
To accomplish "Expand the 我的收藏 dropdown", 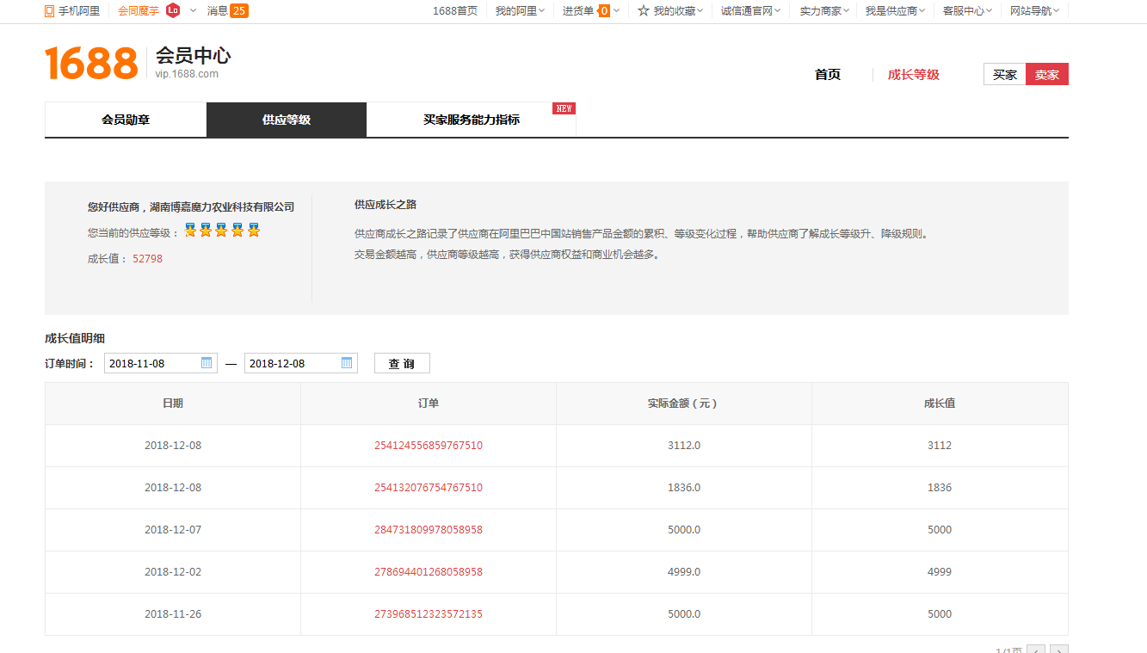I will (700, 11).
